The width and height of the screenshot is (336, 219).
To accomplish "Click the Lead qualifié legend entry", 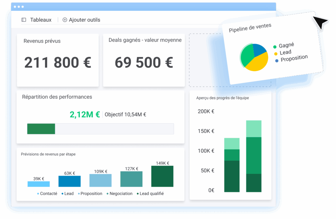I will pos(150,193).
